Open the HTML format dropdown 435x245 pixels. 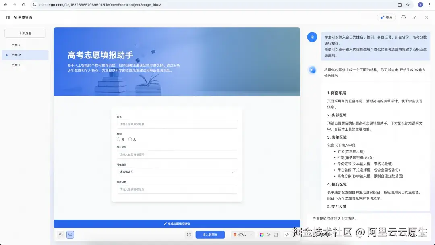[x=242, y=234]
